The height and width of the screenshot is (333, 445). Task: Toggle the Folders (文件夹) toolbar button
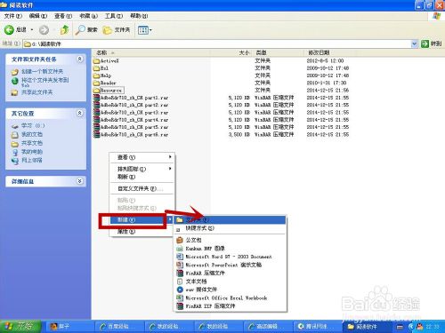pyautogui.click(x=117, y=29)
